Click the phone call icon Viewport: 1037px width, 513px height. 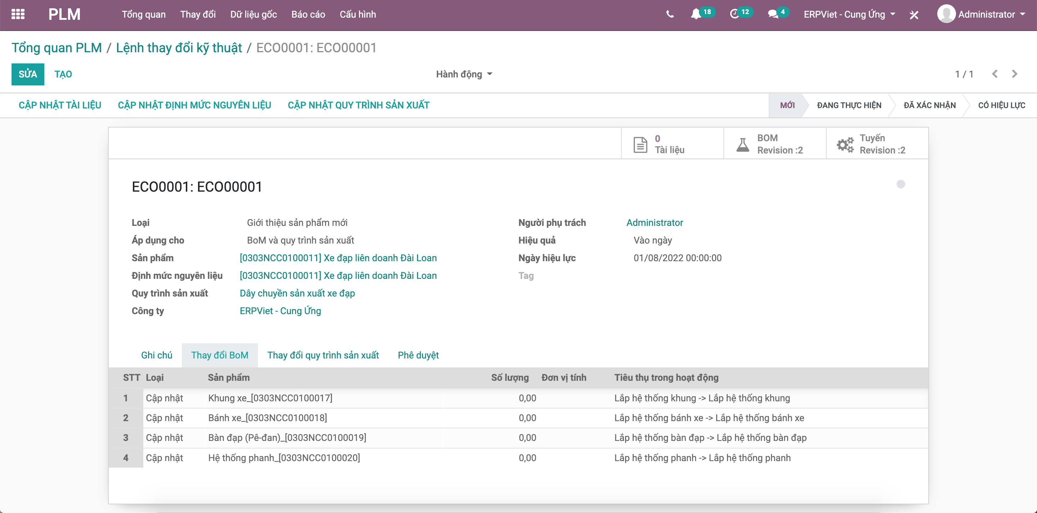coord(669,14)
